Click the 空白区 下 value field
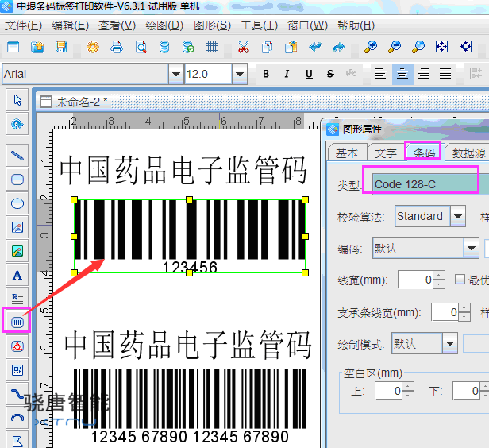 coord(467,390)
